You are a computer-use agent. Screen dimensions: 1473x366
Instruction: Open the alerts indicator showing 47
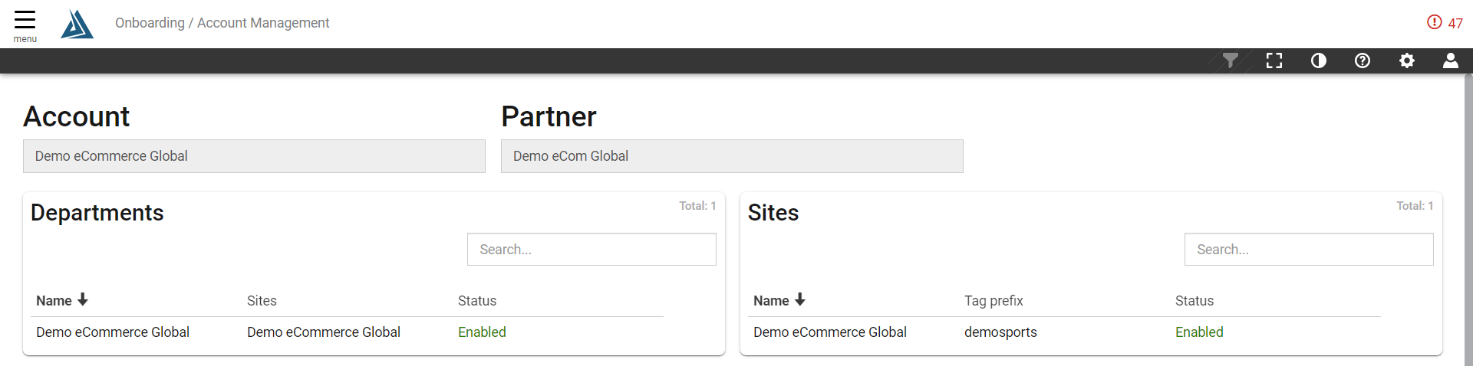1445,23
